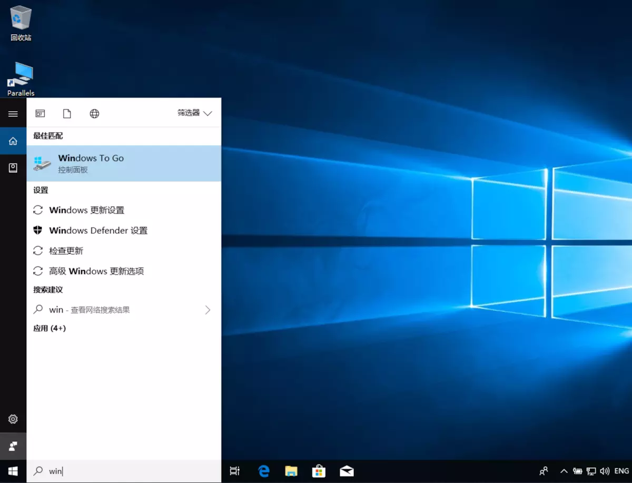The width and height of the screenshot is (632, 483).
Task: Open Windows Defender 设置 result
Action: pyautogui.click(x=98, y=231)
